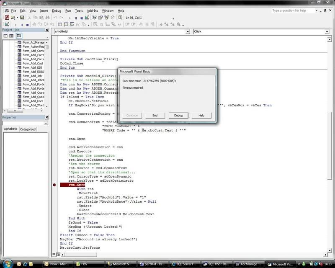
Task: Toggle breakpoint icon on Edit toolbar
Action: [141, 24]
